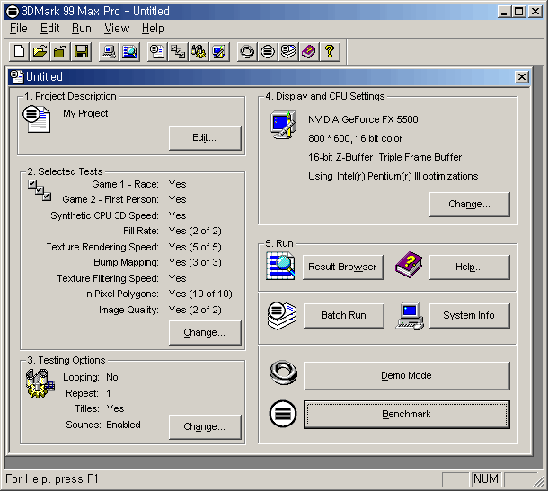Click the Display Settings monitor toolbar icon
The image size is (548, 491).
[x=219, y=52]
